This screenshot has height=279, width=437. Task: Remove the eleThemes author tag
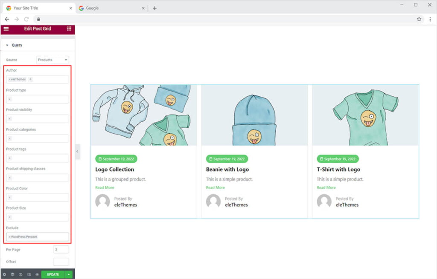pos(10,80)
